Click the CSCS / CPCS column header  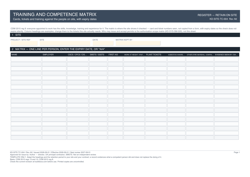77,54
